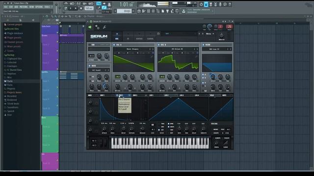Switch to Serum FX tab
The width and height of the screenshot is (314, 176).
tap(128, 36)
